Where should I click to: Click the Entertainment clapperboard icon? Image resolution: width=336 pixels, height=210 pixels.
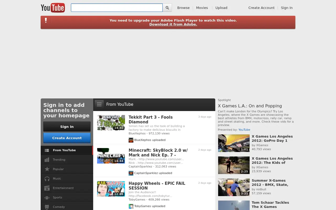tap(47, 188)
